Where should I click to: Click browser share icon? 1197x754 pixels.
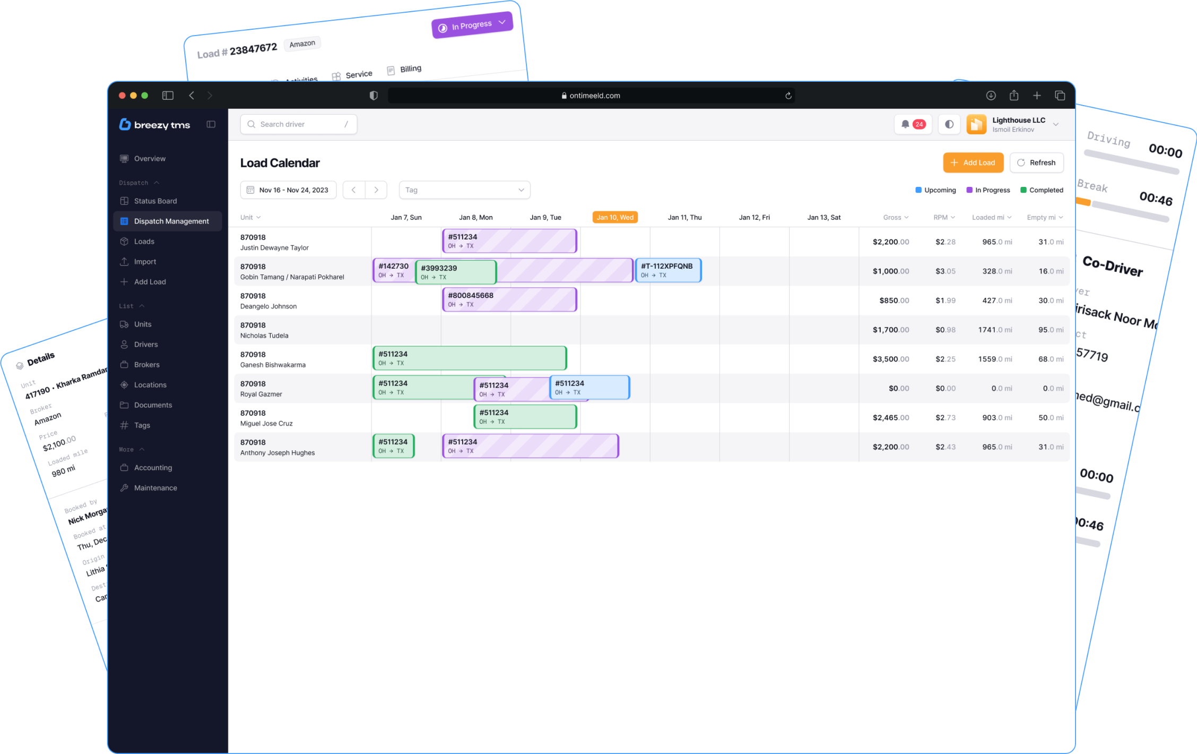(x=1014, y=96)
